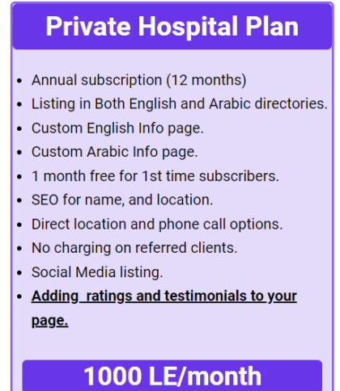Image resolution: width=340 pixels, height=391 pixels.
Task: Click the 1 month free offer text
Action: (x=155, y=176)
